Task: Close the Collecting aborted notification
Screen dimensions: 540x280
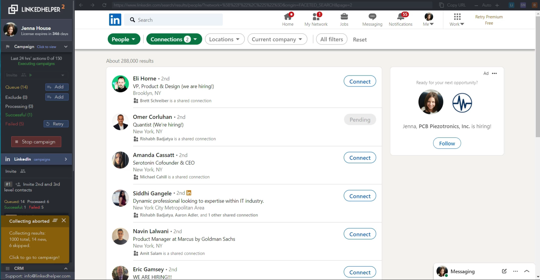Action: click(64, 220)
